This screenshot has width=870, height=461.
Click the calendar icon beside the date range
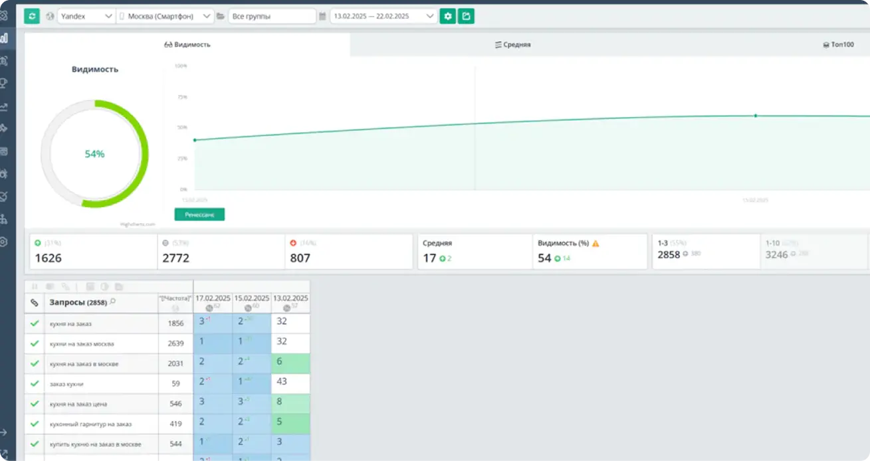coord(322,16)
